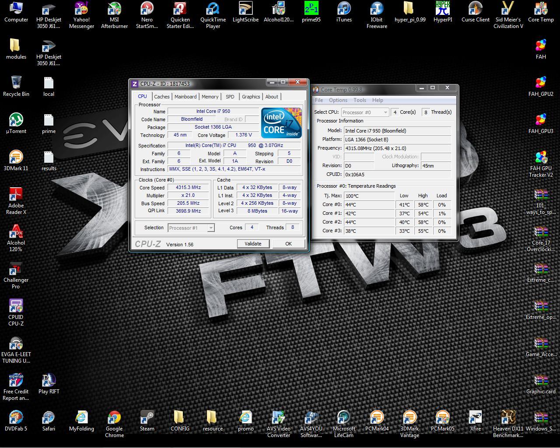
Task: Launch Google Chrome from desktop
Action: 114,424
